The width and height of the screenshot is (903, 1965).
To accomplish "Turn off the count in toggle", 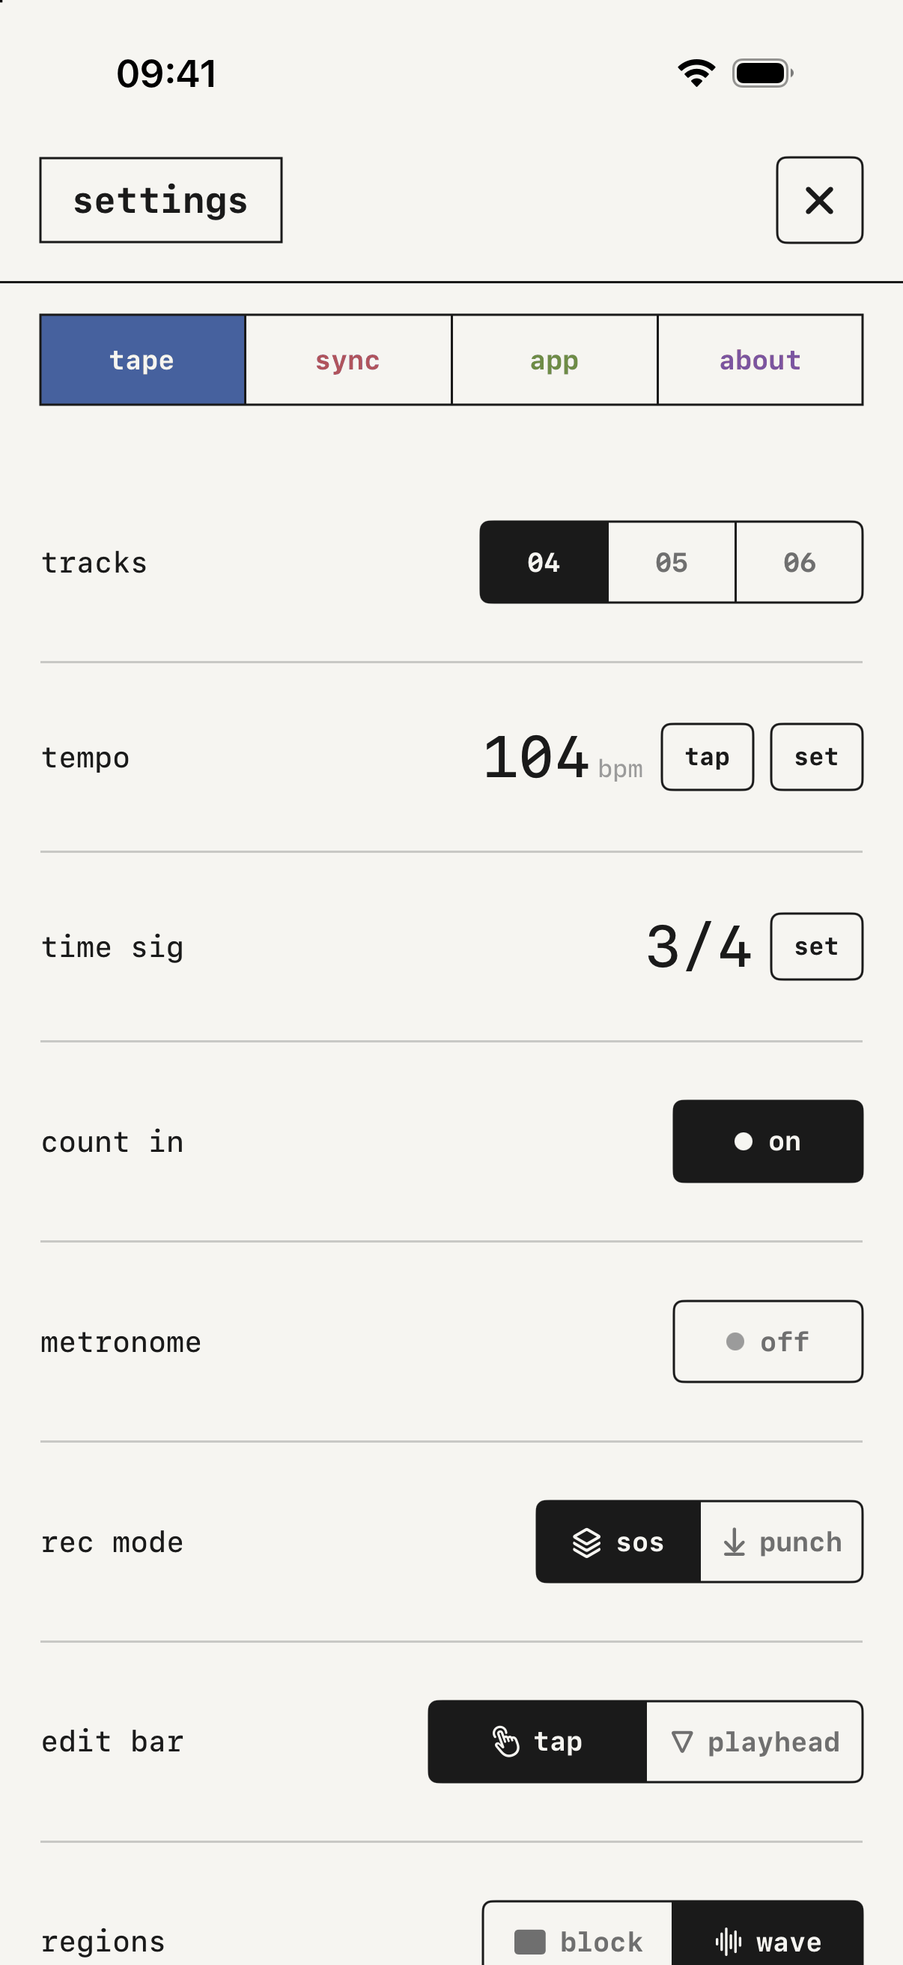I will click(767, 1141).
